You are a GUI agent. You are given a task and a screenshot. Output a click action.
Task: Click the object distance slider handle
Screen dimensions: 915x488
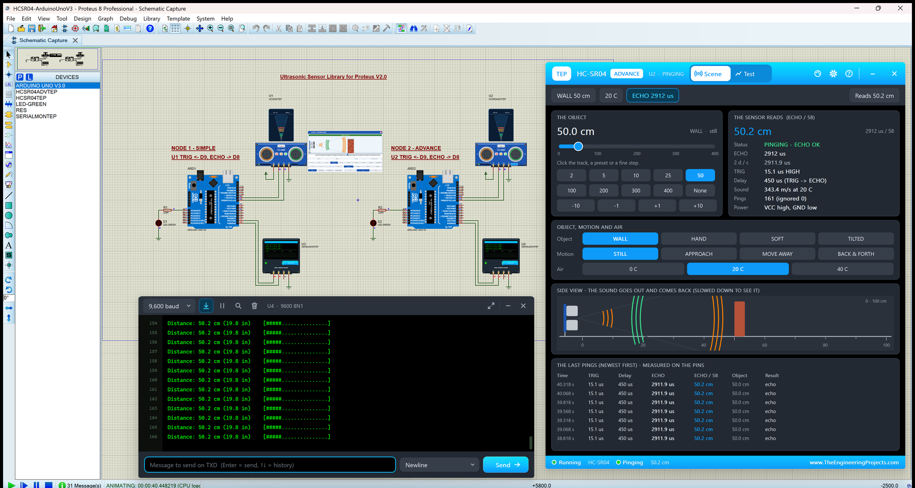(x=578, y=146)
